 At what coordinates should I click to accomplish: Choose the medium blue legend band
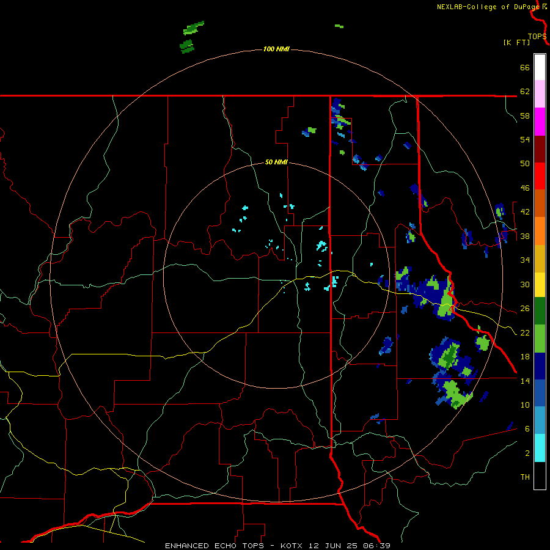[540, 394]
